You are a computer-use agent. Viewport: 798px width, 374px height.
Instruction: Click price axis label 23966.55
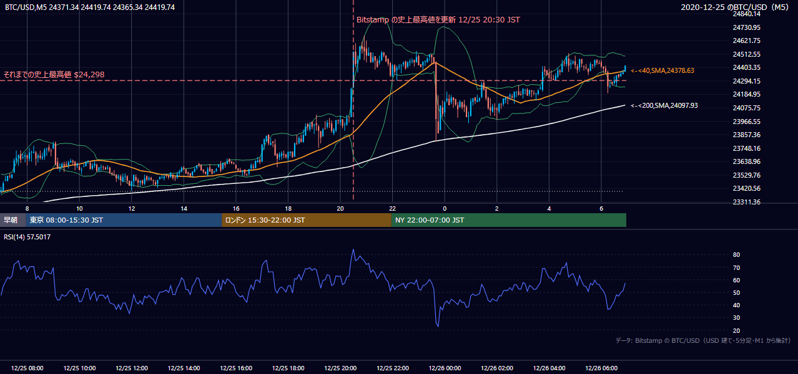tap(747, 122)
